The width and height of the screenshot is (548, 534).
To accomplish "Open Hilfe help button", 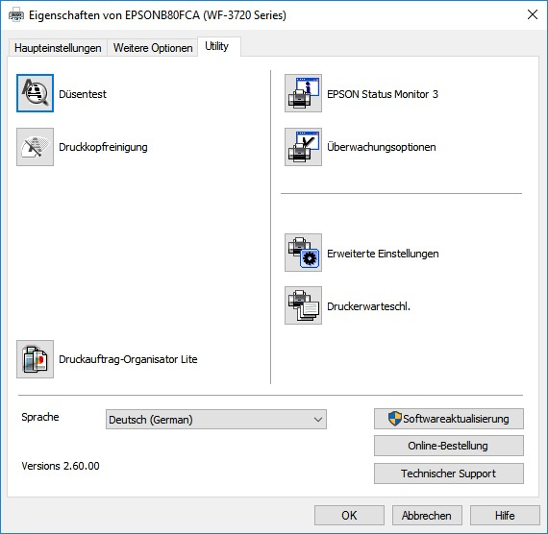I will point(505,516).
